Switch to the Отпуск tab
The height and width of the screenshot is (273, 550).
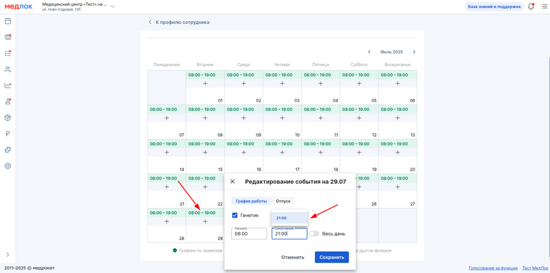pos(283,201)
